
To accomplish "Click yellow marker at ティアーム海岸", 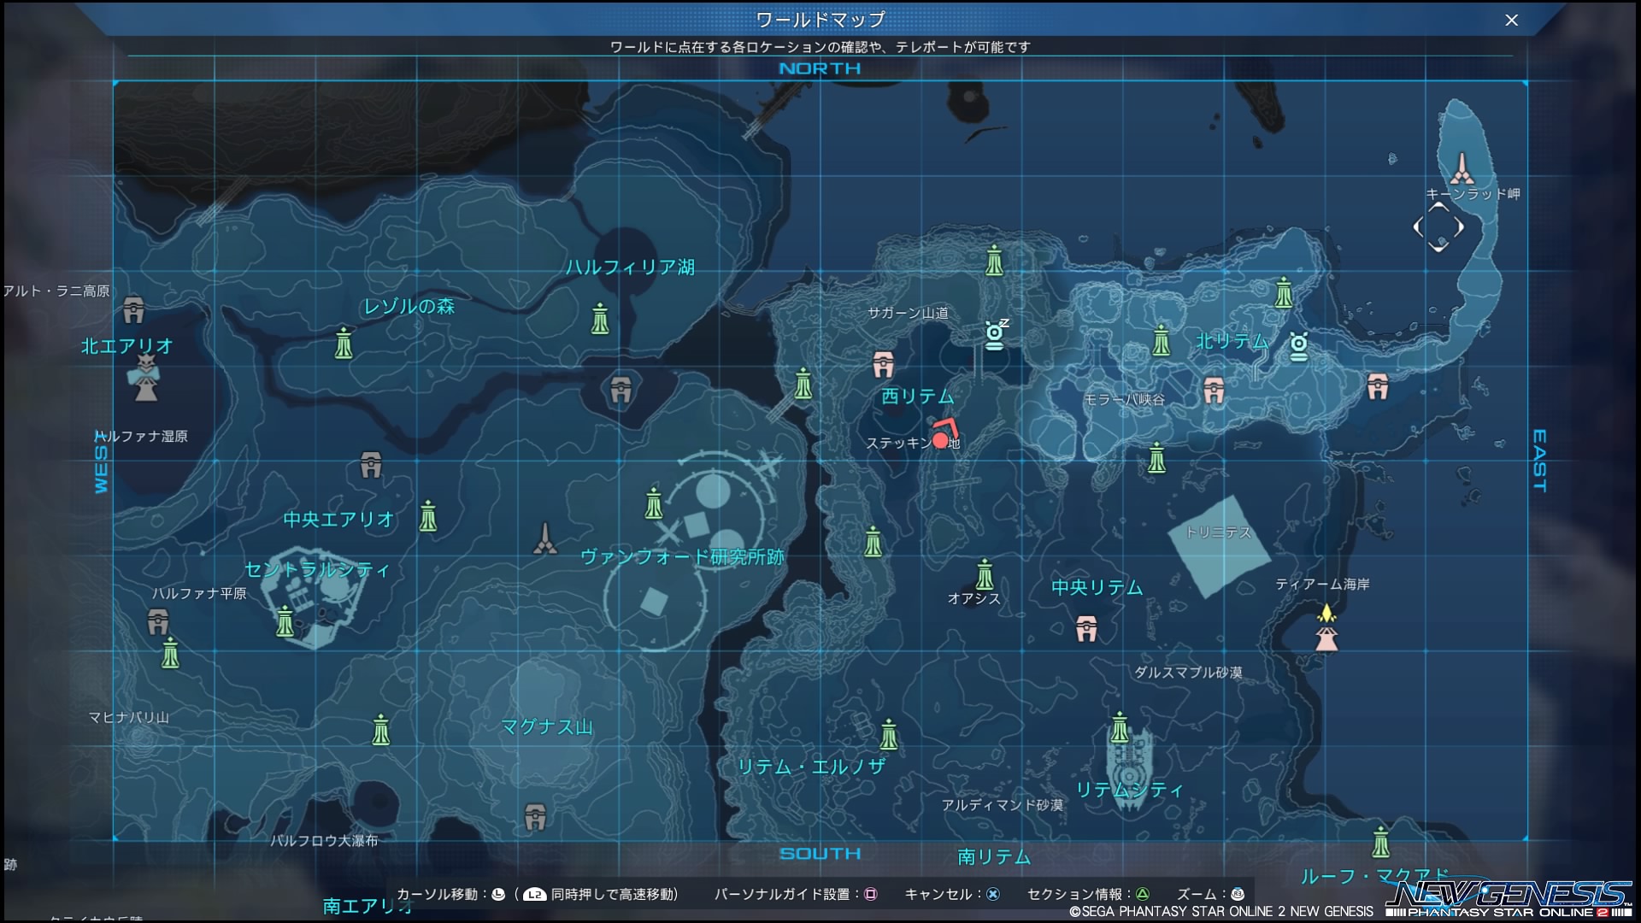I will pos(1326,614).
